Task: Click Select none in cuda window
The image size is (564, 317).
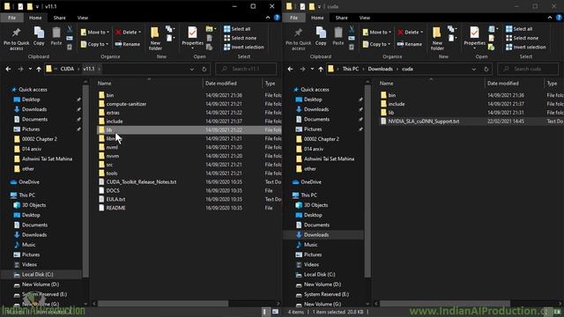Action: [523, 38]
